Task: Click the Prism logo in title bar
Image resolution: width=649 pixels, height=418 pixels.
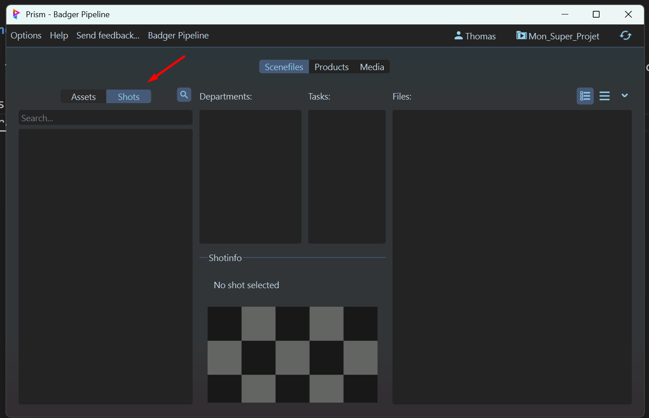Action: pos(16,14)
